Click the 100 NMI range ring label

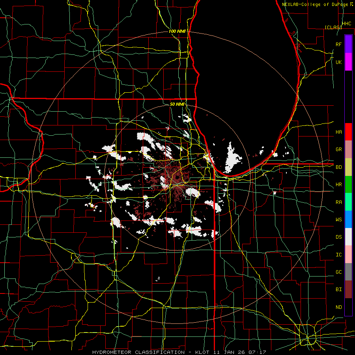pos(177,31)
